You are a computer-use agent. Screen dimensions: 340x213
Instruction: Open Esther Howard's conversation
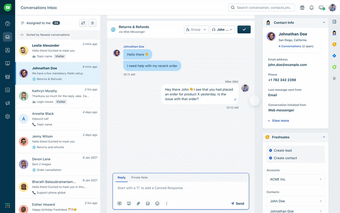click(58, 206)
